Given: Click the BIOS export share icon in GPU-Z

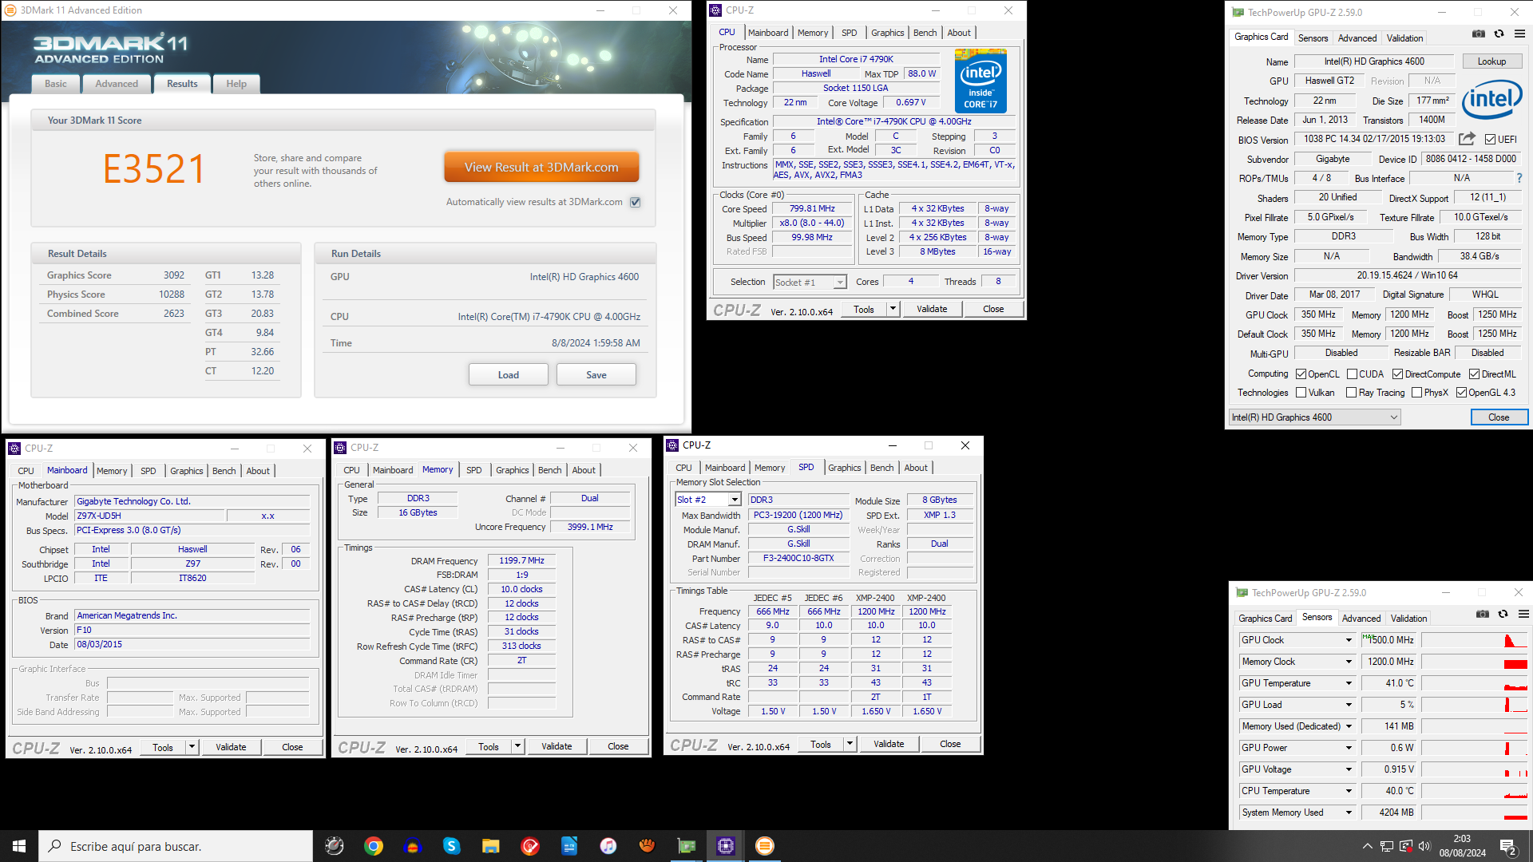Looking at the screenshot, I should [x=1467, y=139].
